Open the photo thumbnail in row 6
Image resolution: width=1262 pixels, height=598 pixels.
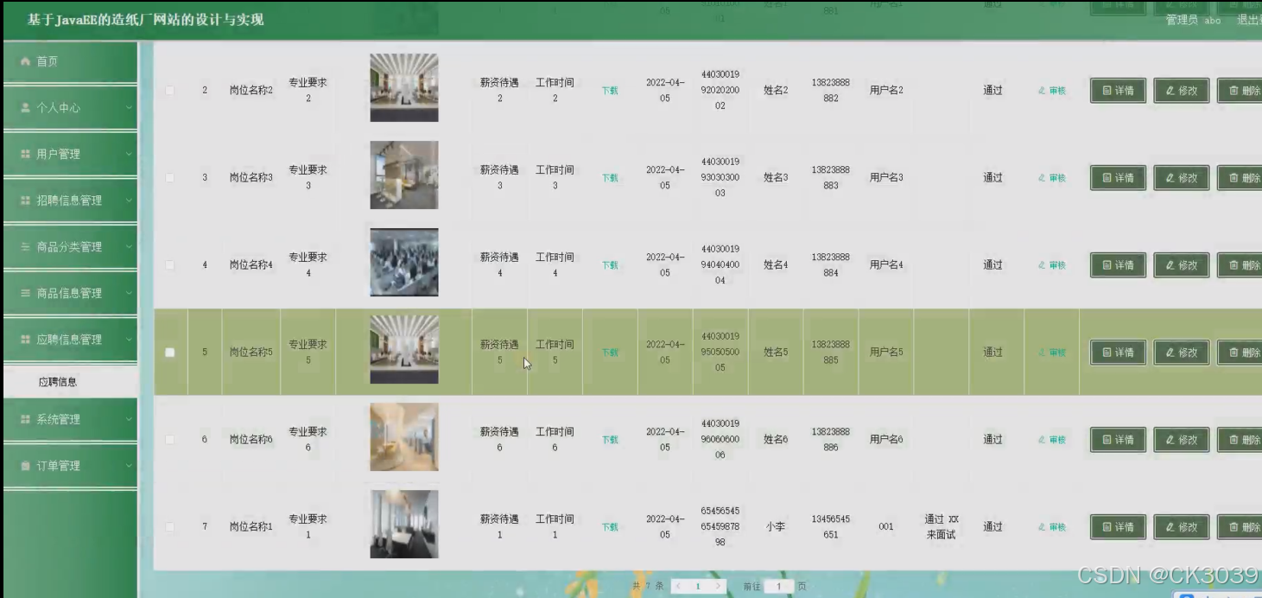tap(404, 437)
